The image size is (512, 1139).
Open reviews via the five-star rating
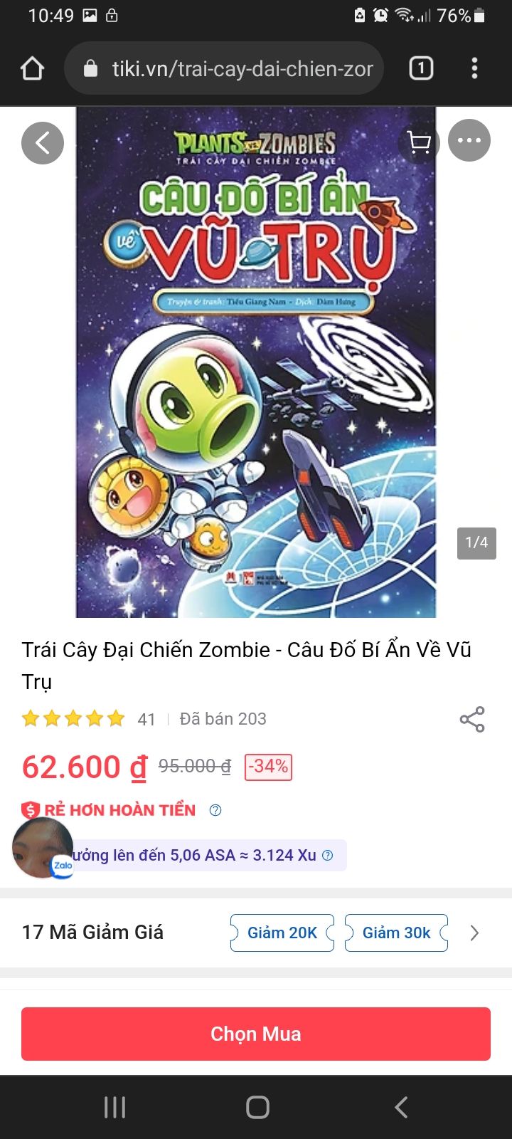coord(73,718)
